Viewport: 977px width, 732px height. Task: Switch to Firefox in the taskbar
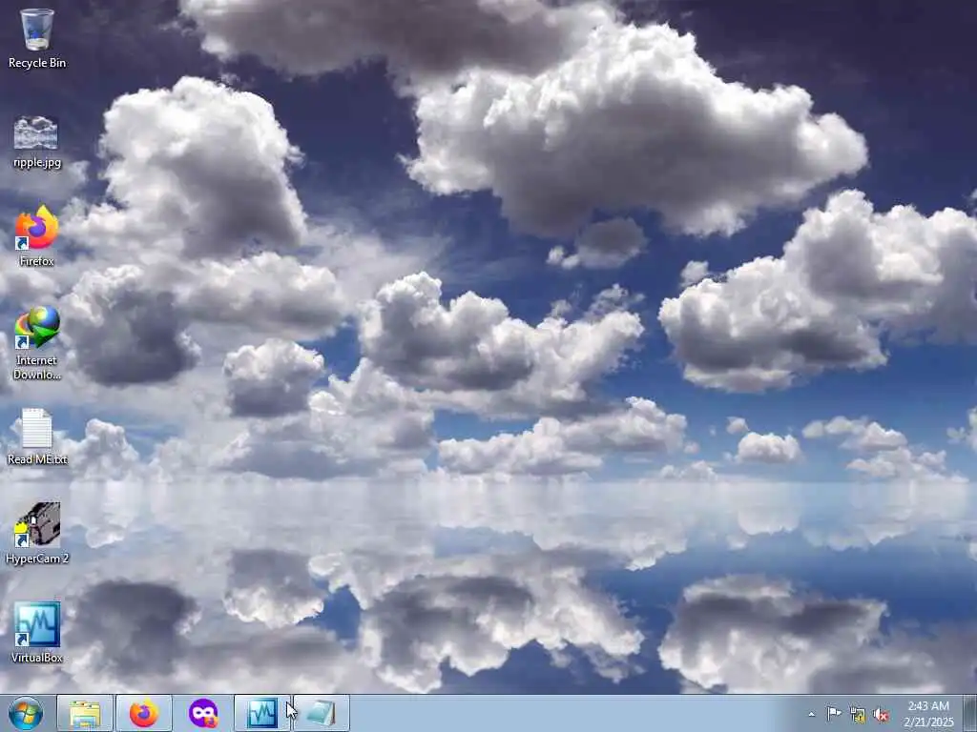click(x=144, y=713)
